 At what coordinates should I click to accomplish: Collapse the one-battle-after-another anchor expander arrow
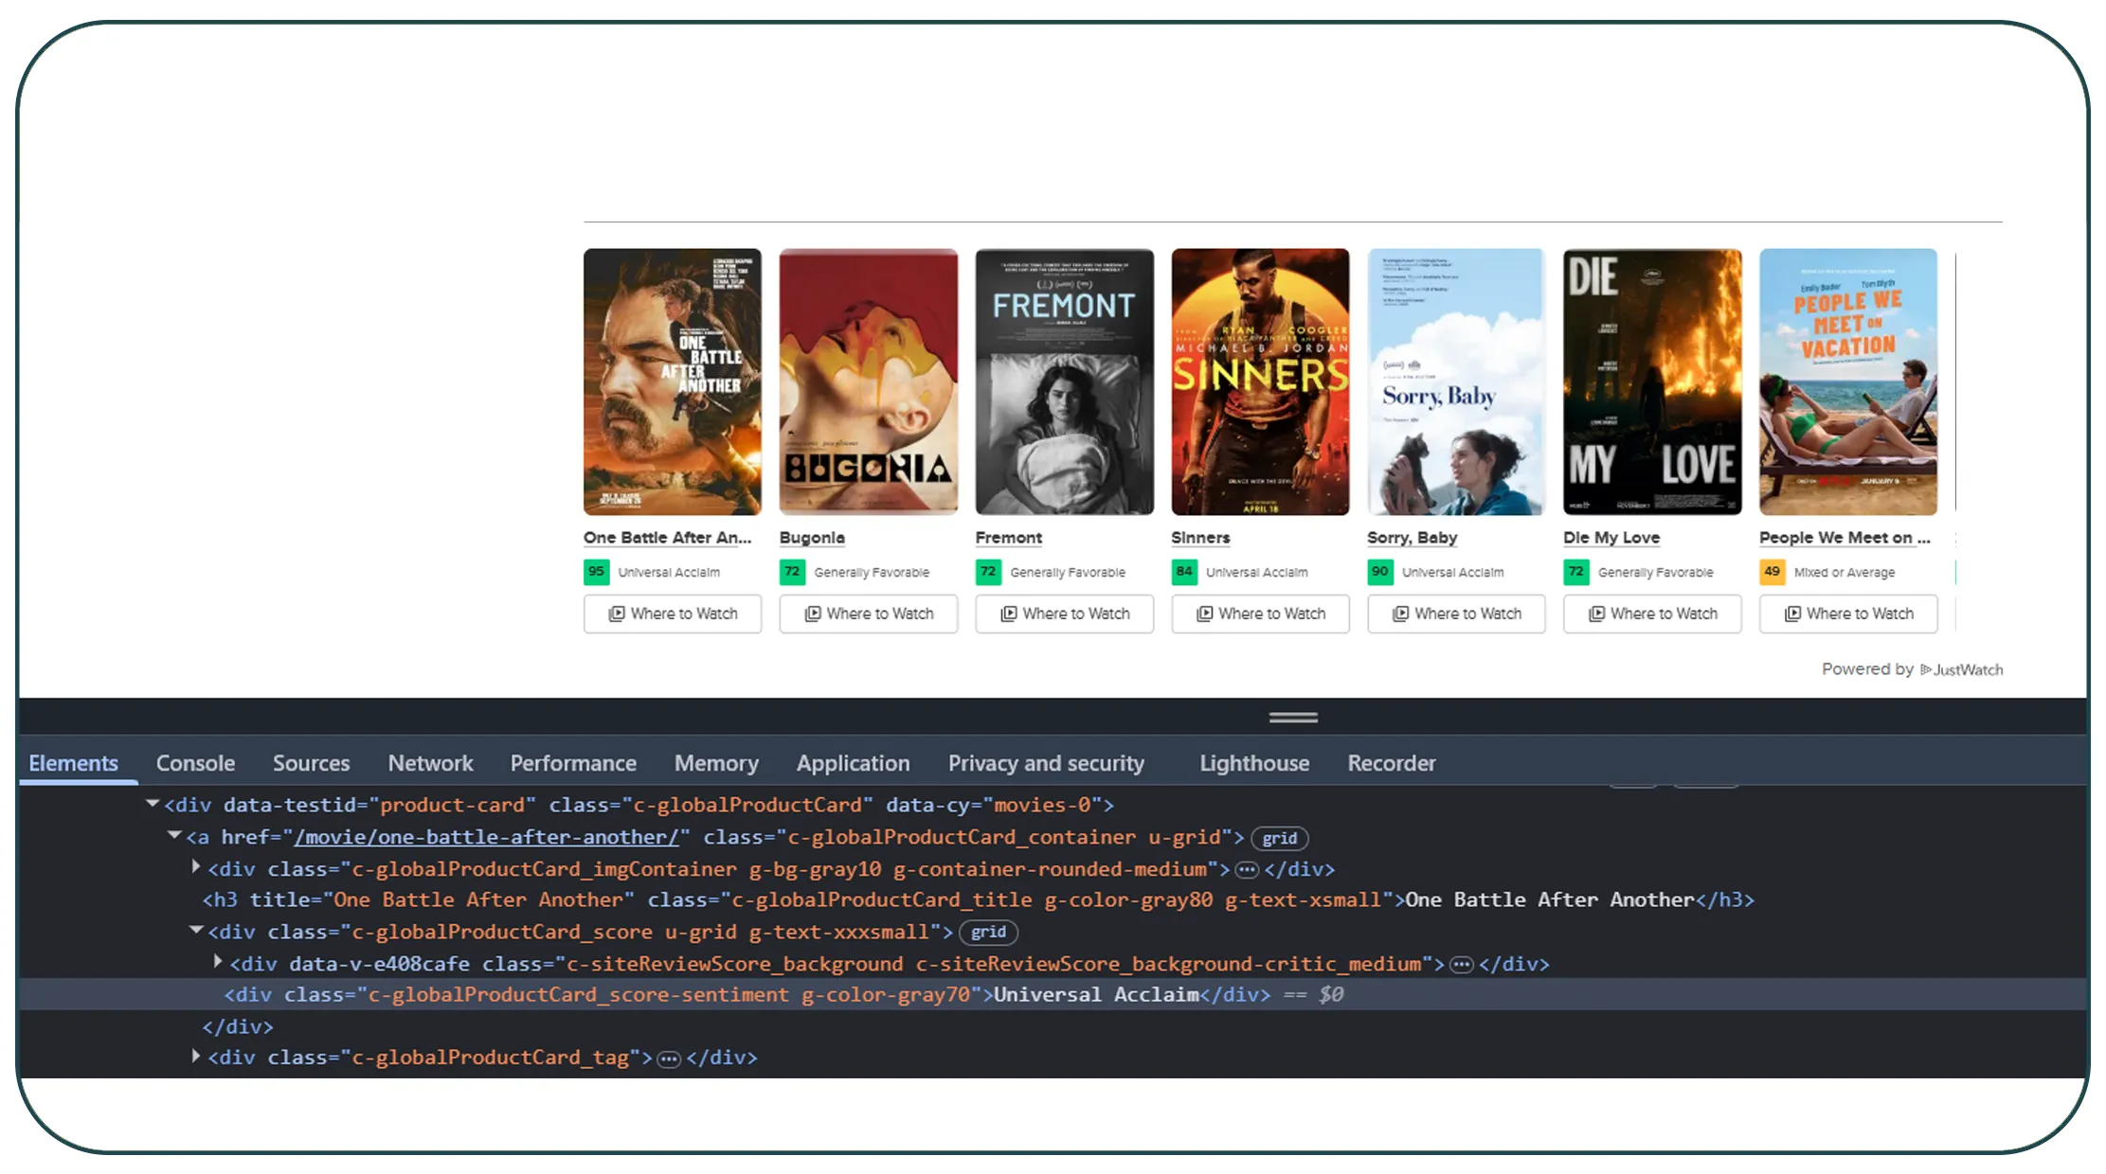173,836
